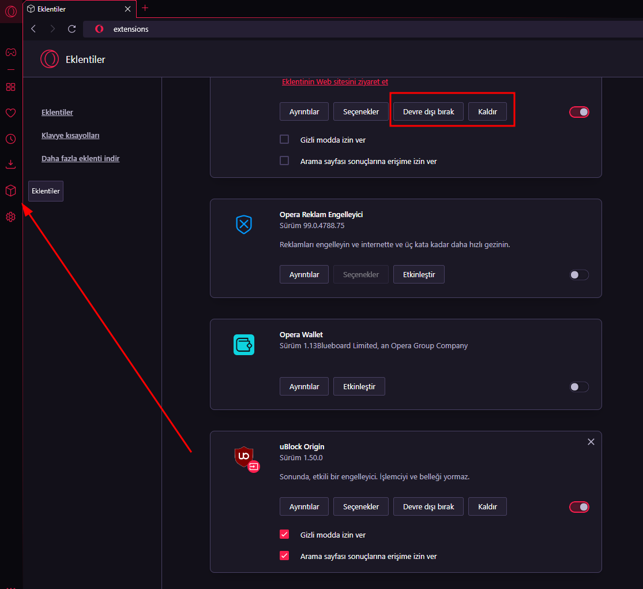Reload the extensions page
643x589 pixels.
[x=72, y=29]
